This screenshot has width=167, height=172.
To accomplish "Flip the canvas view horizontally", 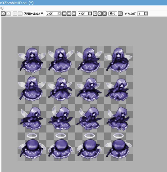I will click(120, 14).
